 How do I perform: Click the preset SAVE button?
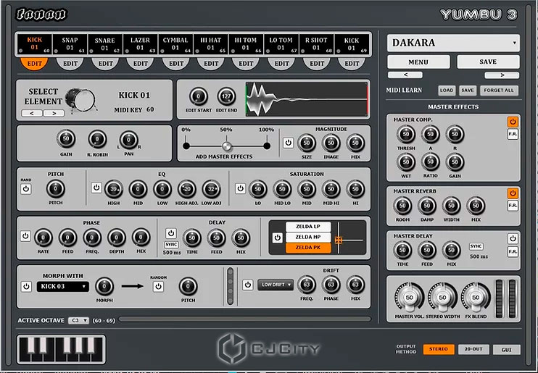(x=488, y=62)
